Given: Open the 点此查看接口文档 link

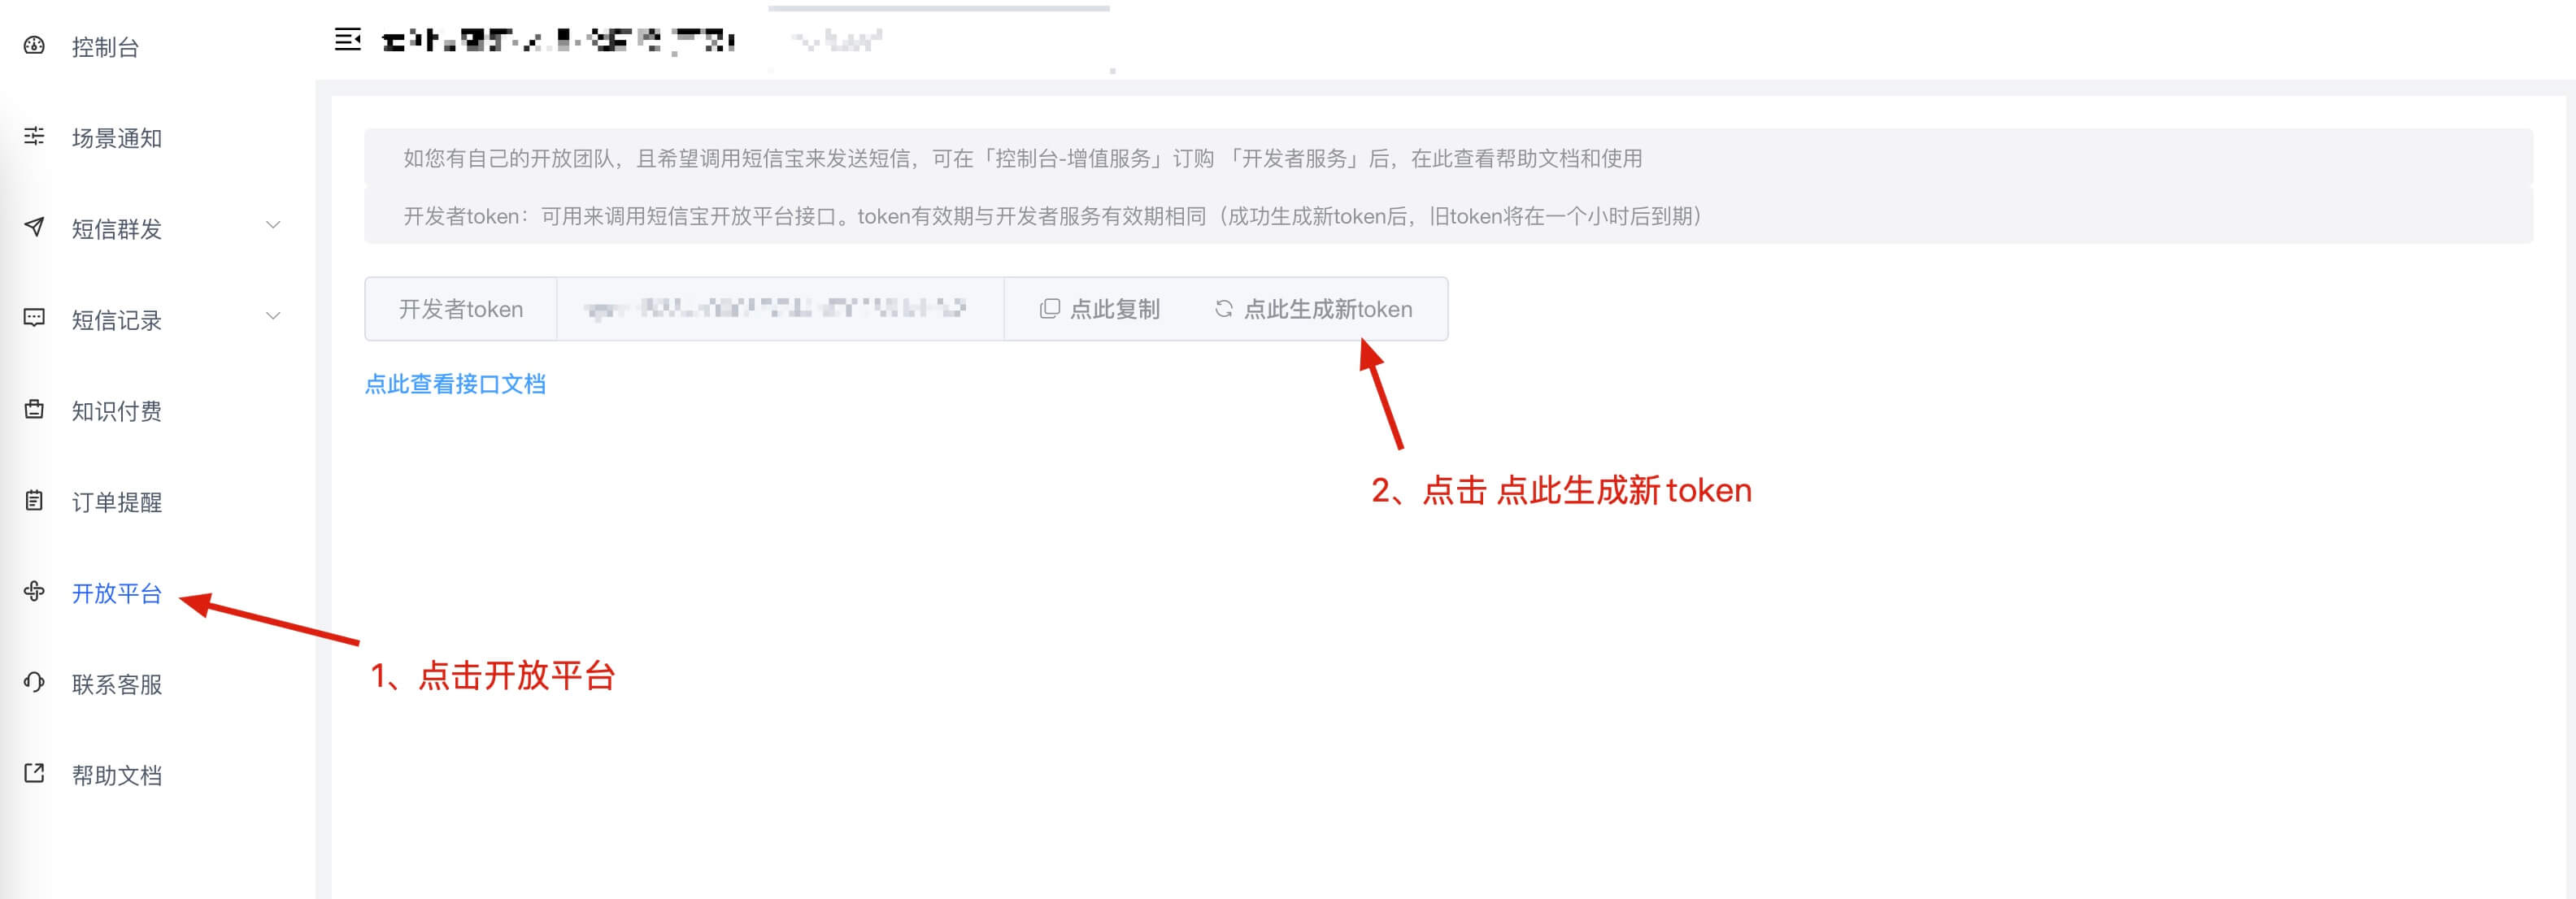Looking at the screenshot, I should (x=455, y=384).
